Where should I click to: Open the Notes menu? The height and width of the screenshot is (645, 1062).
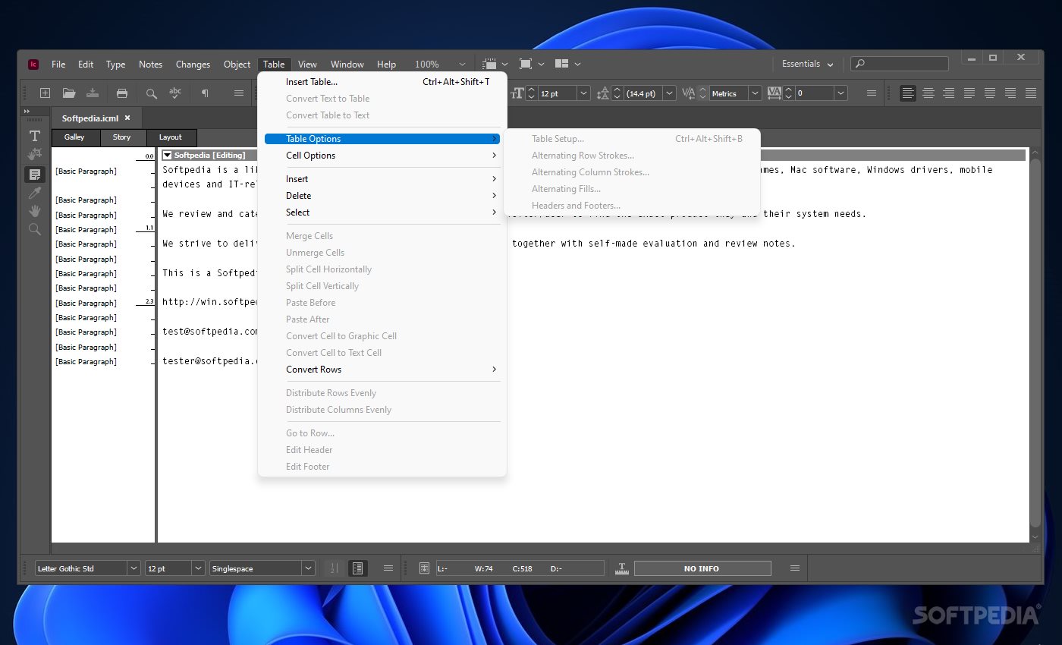tap(150, 64)
